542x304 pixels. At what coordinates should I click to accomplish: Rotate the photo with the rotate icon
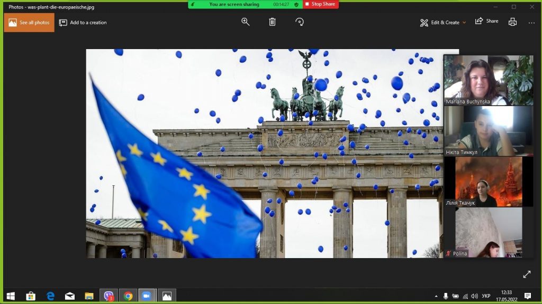pos(300,22)
